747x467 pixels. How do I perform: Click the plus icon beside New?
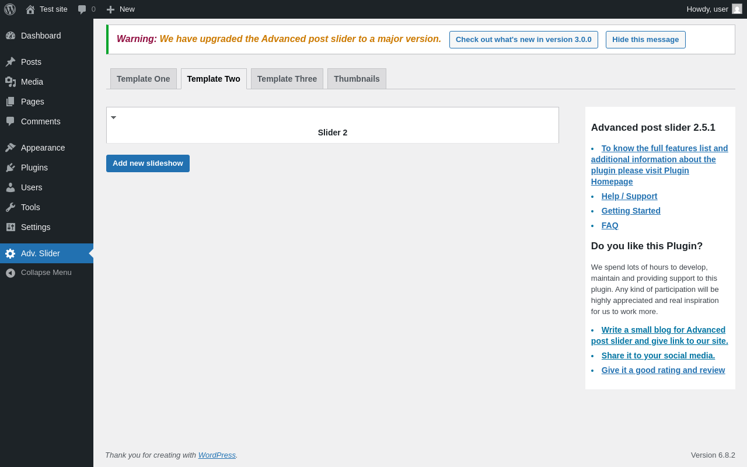pos(110,9)
